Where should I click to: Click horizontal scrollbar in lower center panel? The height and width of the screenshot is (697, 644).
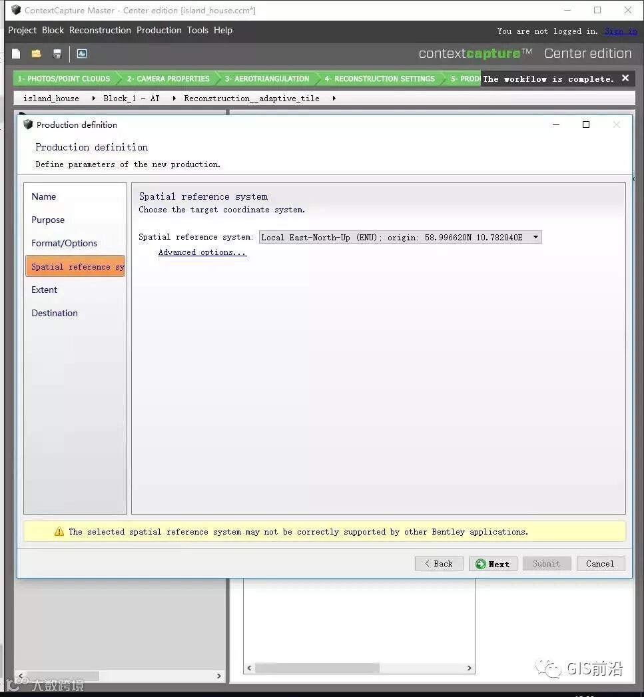click(317, 668)
